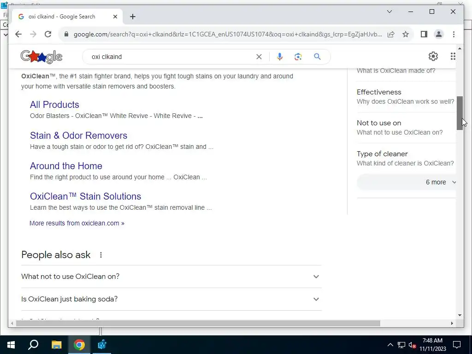472x354 pixels.
Task: Open the Google logo homepage link
Action: coord(41,57)
